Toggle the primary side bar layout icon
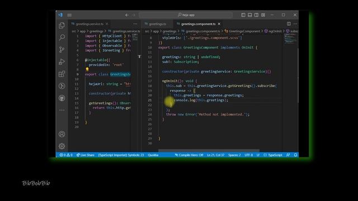The image size is (358, 201). click(243, 15)
